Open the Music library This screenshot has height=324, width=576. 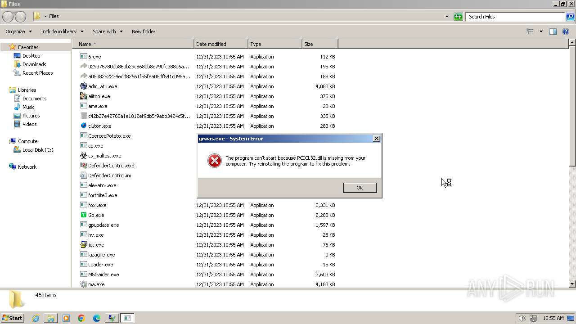click(x=28, y=107)
